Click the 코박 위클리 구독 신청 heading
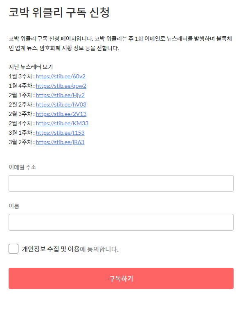The height and width of the screenshot is (309, 243). tap(59, 12)
